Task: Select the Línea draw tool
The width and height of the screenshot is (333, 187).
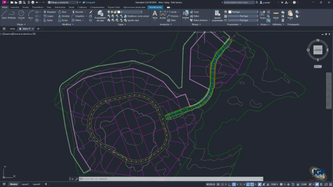Action: coord(4,15)
